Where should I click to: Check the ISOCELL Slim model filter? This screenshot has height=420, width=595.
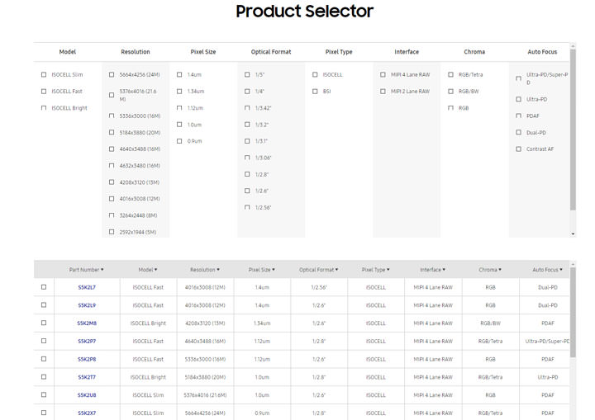pos(44,75)
